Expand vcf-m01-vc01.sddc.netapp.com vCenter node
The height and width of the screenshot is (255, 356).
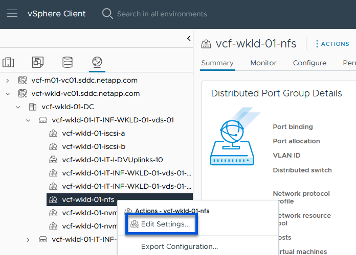click(8, 80)
